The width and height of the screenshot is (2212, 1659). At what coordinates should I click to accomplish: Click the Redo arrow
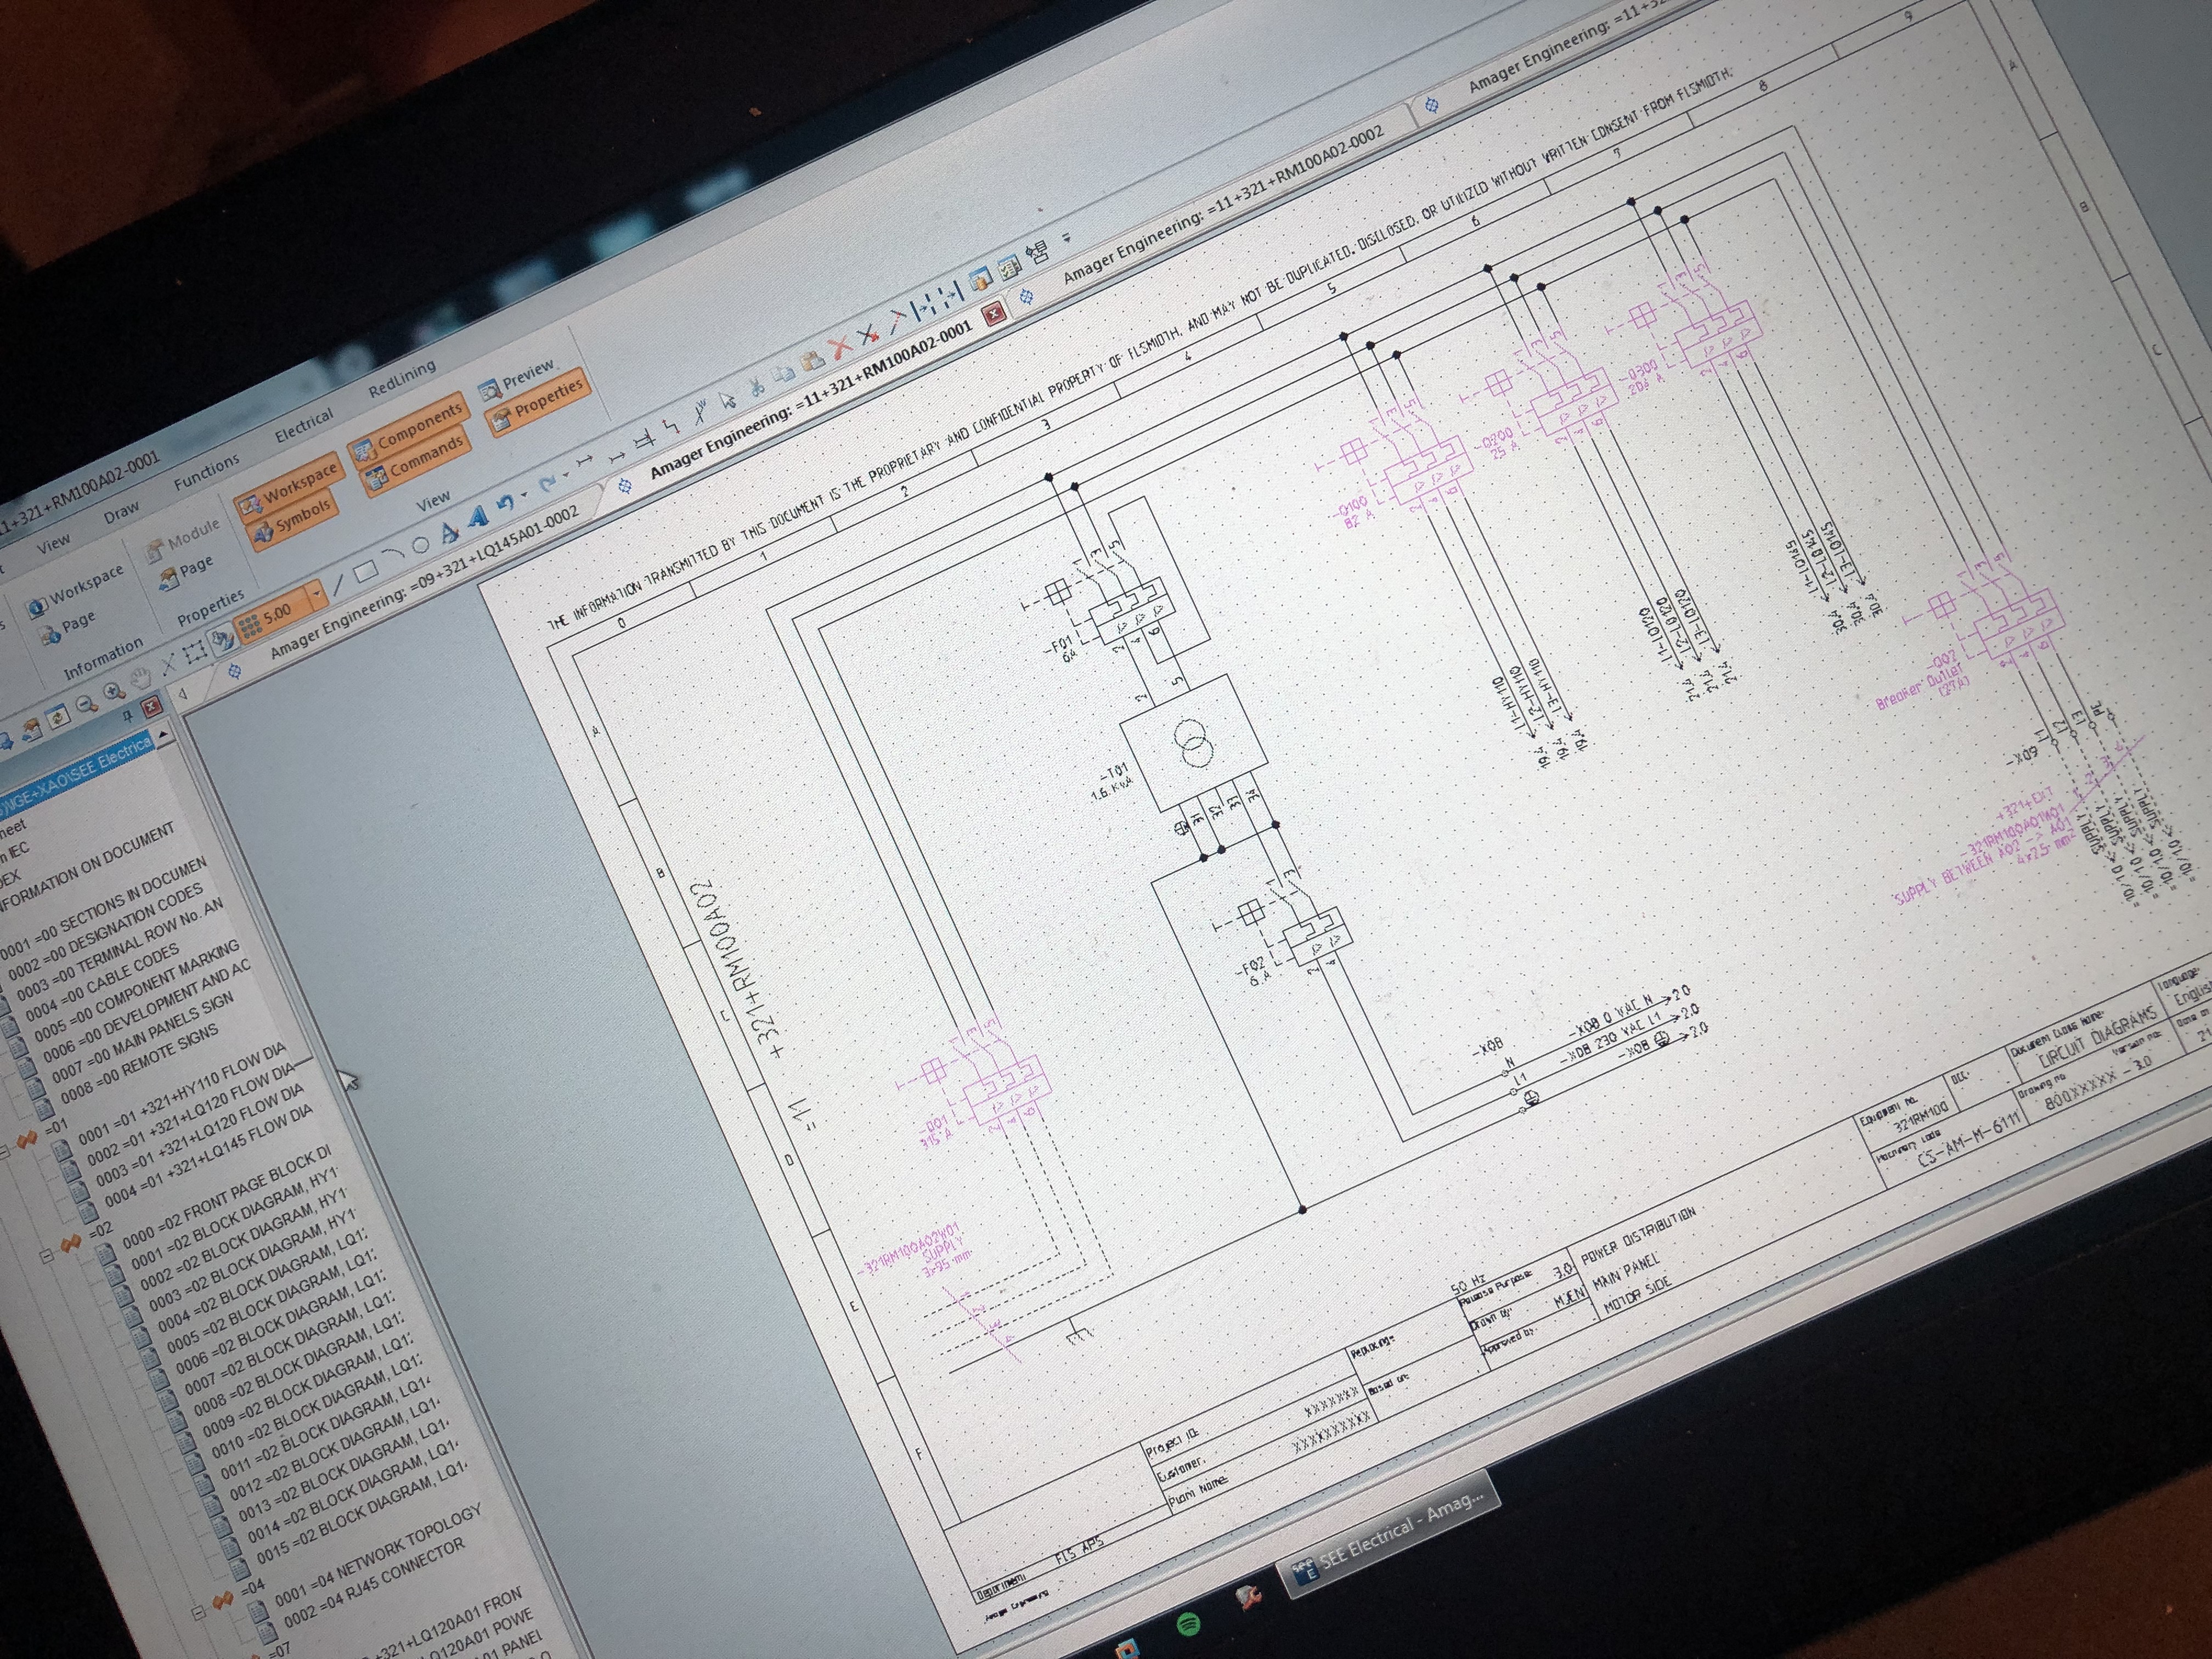547,483
